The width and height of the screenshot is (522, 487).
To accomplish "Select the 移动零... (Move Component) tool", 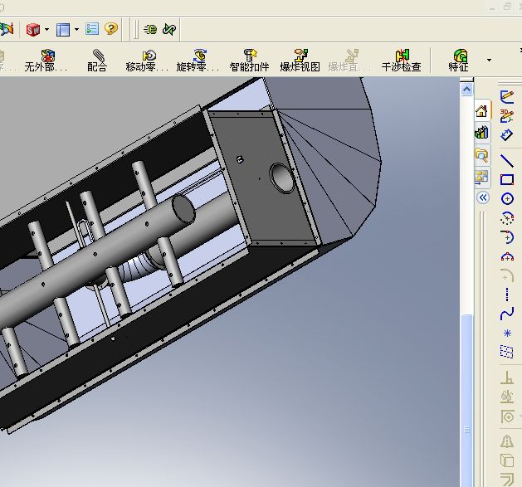I will click(x=147, y=61).
